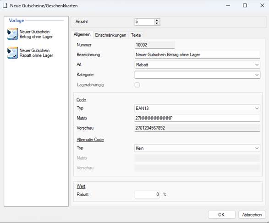Click the document icon in the title bar
The width and height of the screenshot is (269, 223).
click(5, 5)
